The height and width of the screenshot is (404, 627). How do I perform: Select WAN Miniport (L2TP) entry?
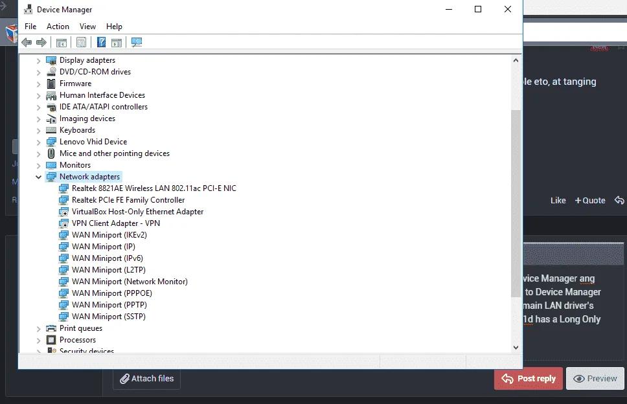click(108, 270)
